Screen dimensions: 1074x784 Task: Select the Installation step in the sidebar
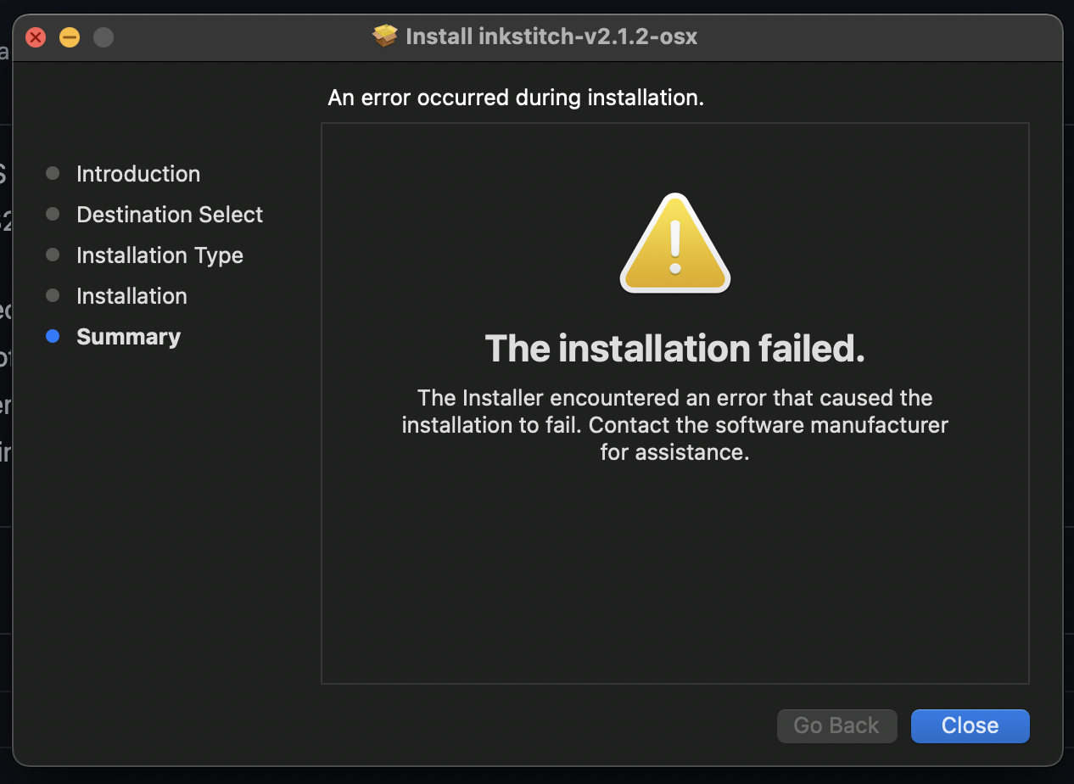[131, 295]
